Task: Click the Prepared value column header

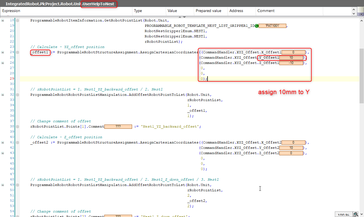Action: (208, 11)
